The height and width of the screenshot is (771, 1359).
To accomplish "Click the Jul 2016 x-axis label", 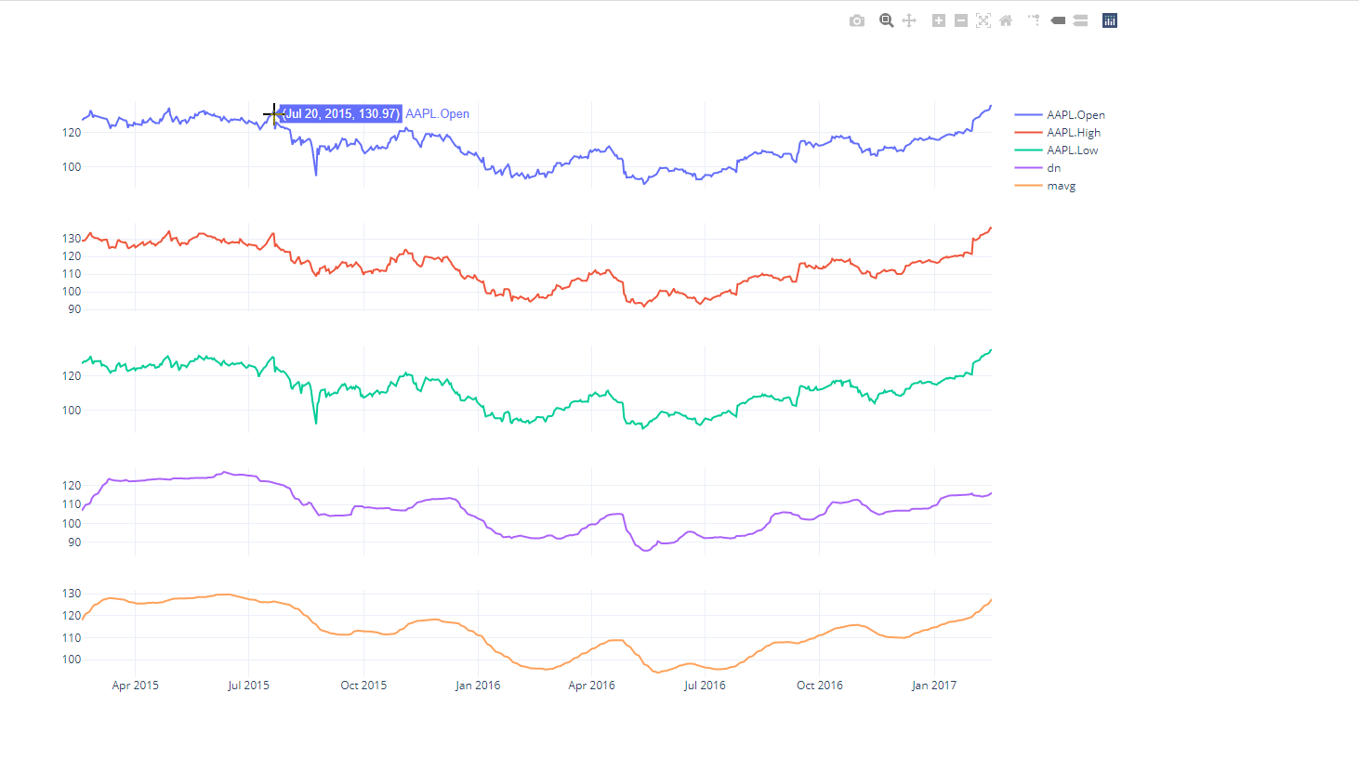I will pyautogui.click(x=705, y=686).
